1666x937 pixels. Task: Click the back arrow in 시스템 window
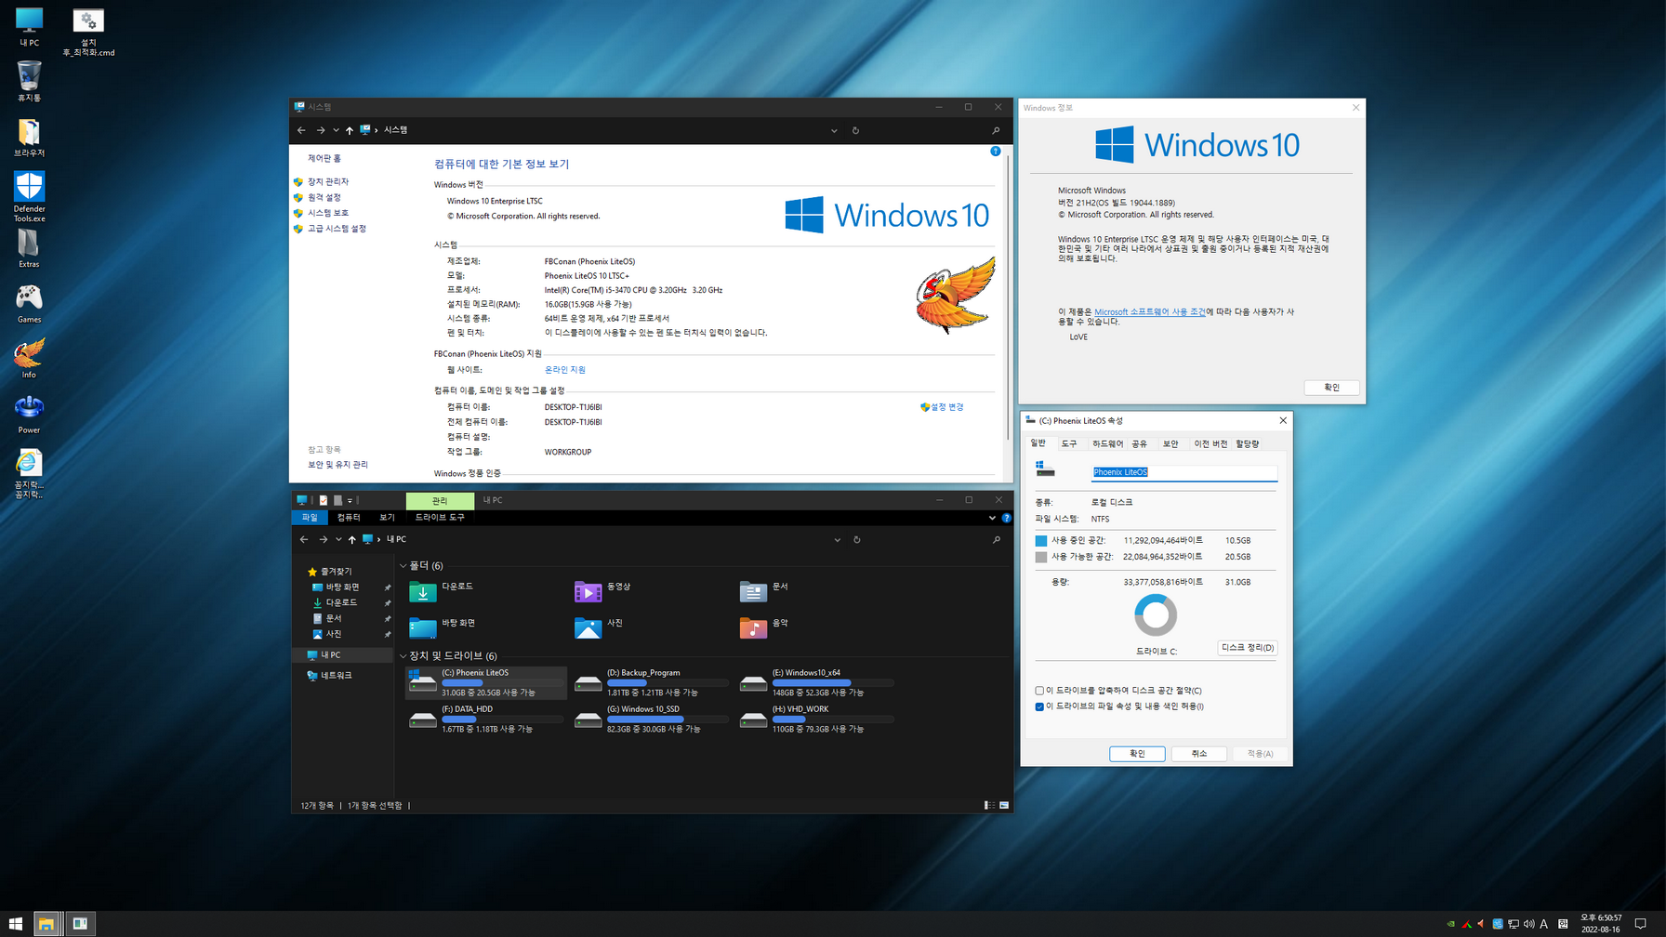pyautogui.click(x=301, y=130)
